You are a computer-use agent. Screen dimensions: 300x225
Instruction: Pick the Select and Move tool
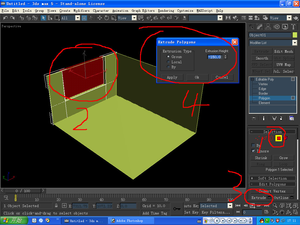point(100,18)
